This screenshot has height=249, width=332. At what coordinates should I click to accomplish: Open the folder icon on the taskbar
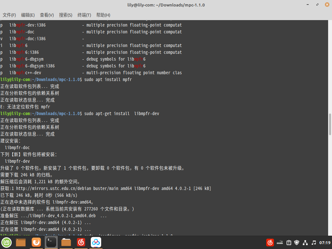66,242
